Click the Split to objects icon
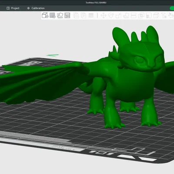 pos(76,16)
